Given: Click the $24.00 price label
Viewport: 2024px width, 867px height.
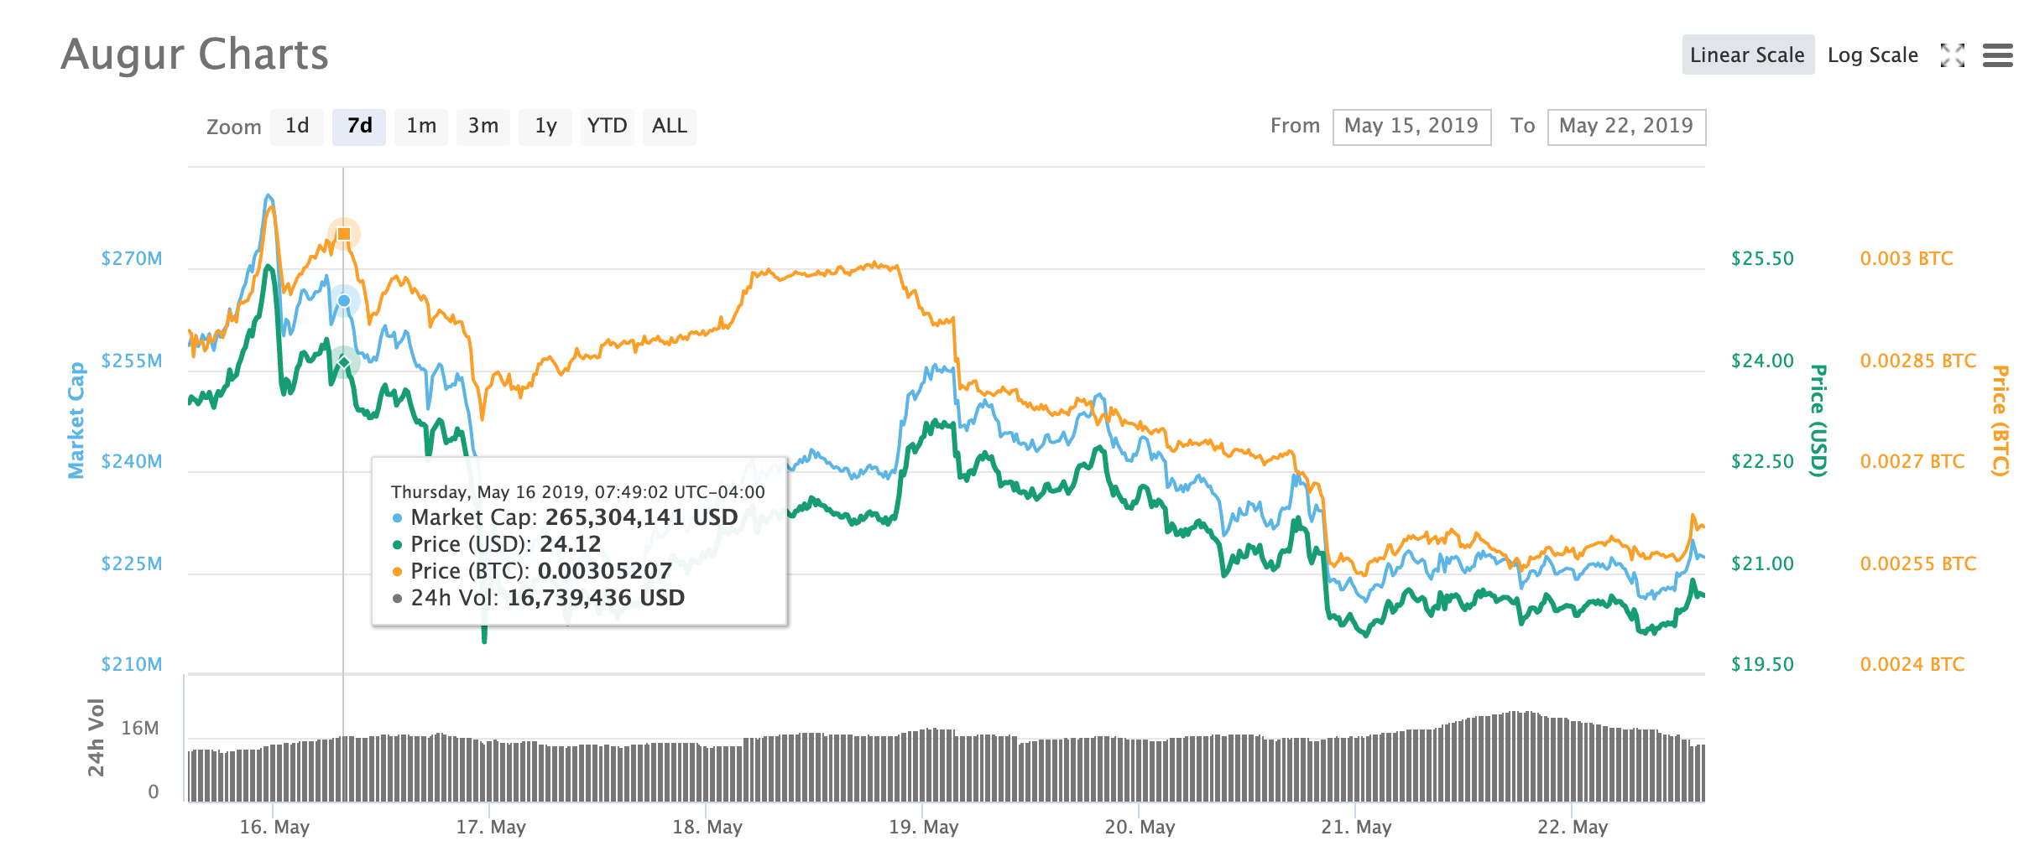Looking at the screenshot, I should (1762, 361).
